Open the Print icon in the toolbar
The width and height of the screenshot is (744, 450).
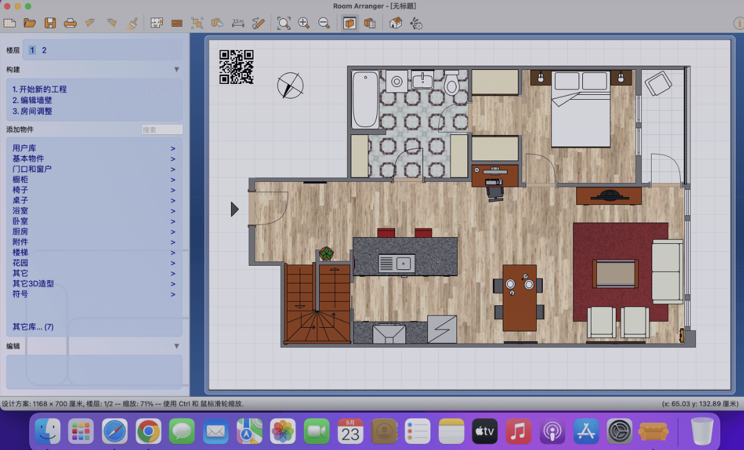tap(71, 23)
